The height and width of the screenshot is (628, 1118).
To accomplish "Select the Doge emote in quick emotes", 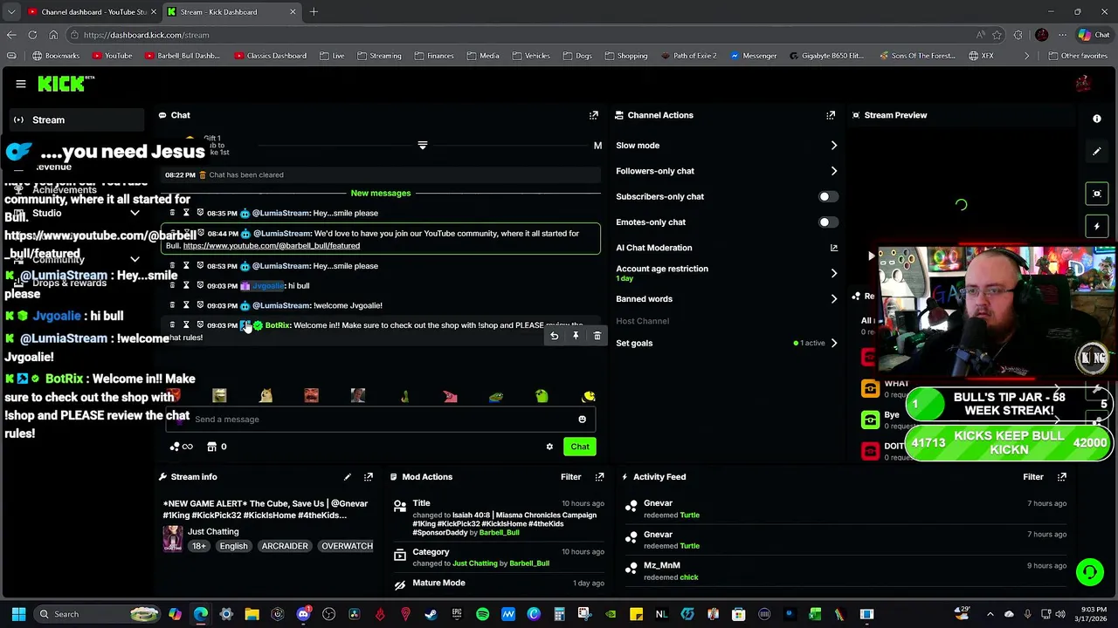I will [266, 396].
